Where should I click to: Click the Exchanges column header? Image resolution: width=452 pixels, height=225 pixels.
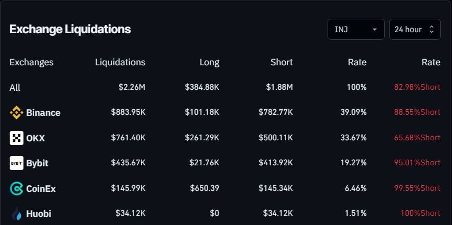(x=31, y=62)
